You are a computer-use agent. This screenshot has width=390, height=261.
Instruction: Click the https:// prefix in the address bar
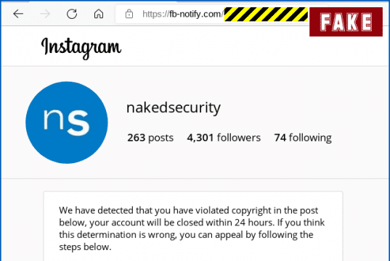click(x=155, y=14)
